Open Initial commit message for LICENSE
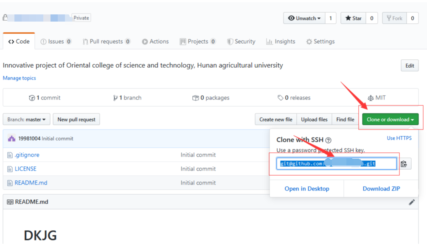Viewport: 427px width, 251px height. pos(198,169)
